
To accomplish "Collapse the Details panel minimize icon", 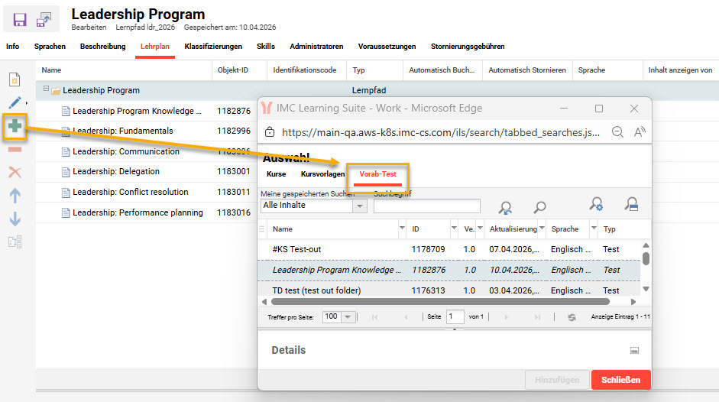I will (x=633, y=350).
